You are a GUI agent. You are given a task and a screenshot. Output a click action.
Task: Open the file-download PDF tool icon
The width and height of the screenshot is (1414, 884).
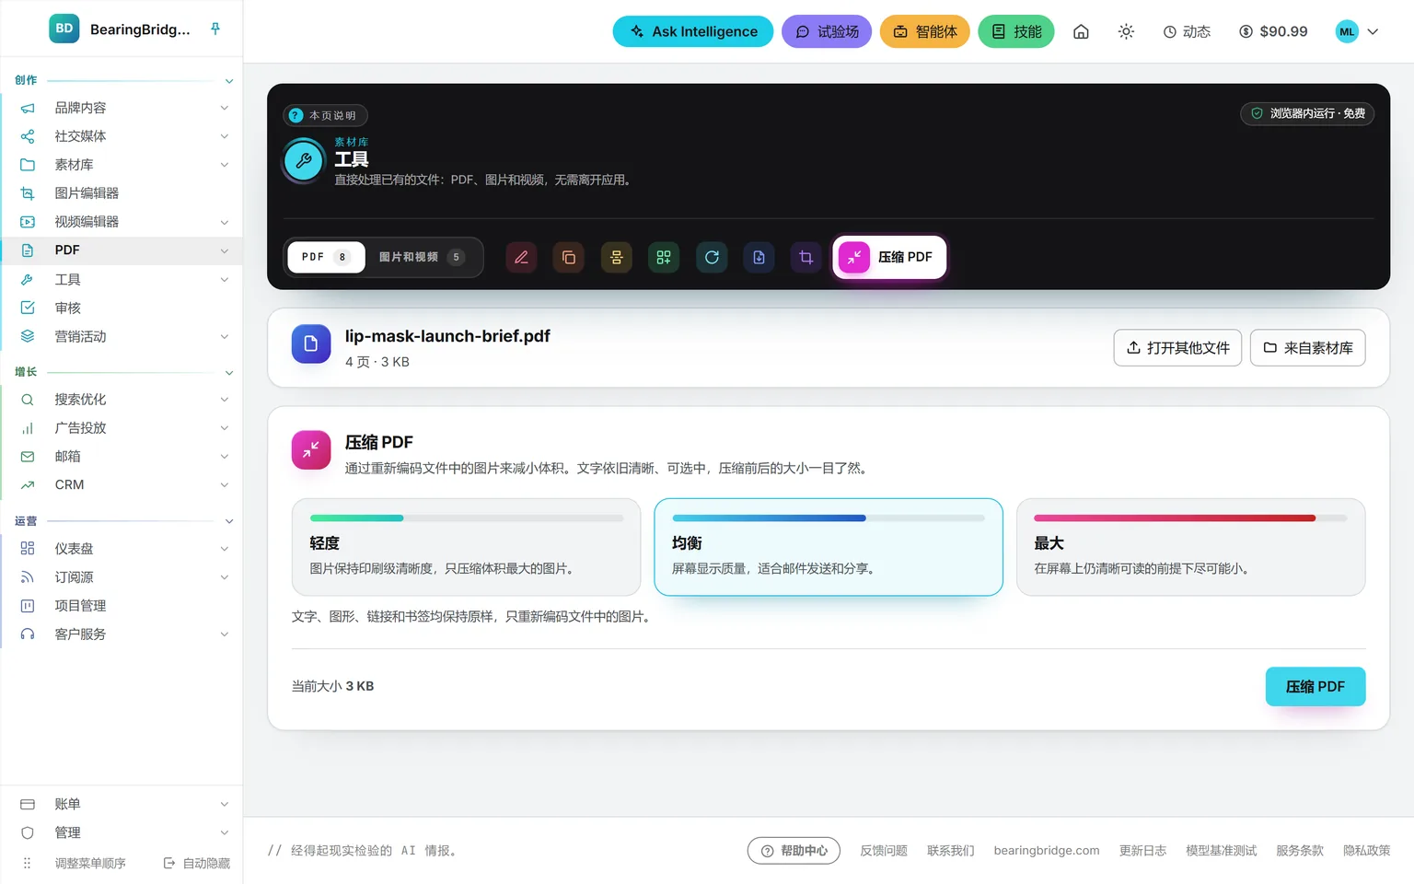(x=759, y=258)
